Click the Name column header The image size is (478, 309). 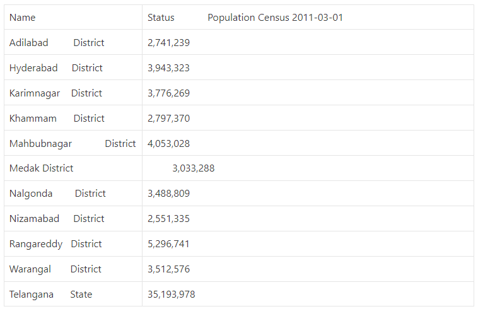tap(23, 18)
